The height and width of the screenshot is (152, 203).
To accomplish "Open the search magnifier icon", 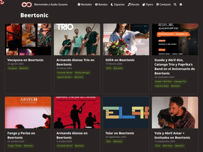I will tap(175, 5).
